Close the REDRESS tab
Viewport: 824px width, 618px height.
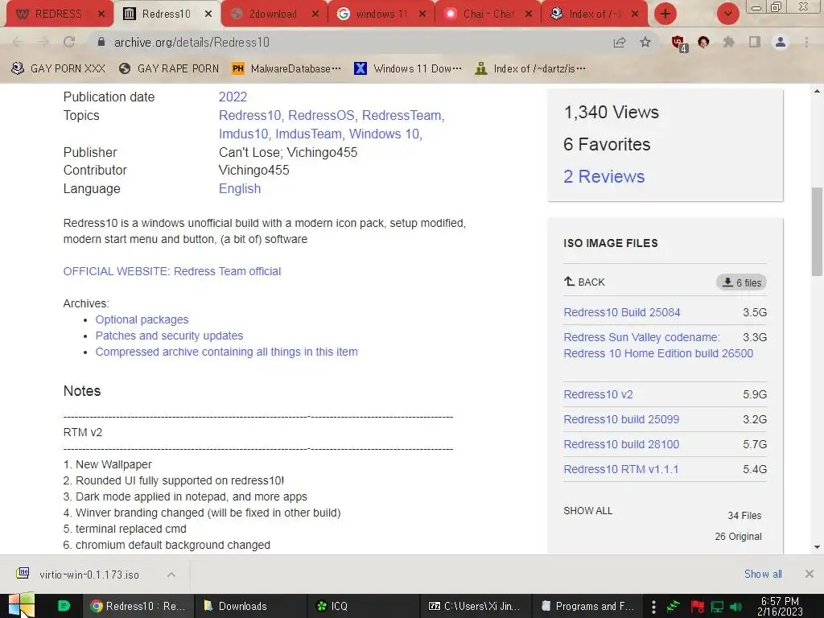tap(101, 14)
